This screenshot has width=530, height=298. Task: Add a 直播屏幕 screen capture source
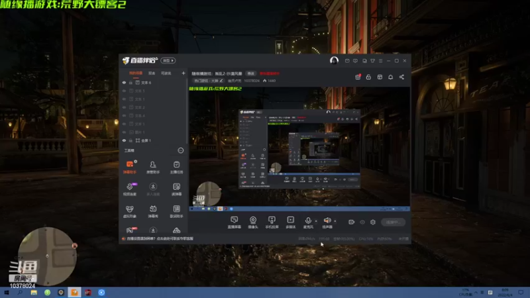(235, 223)
